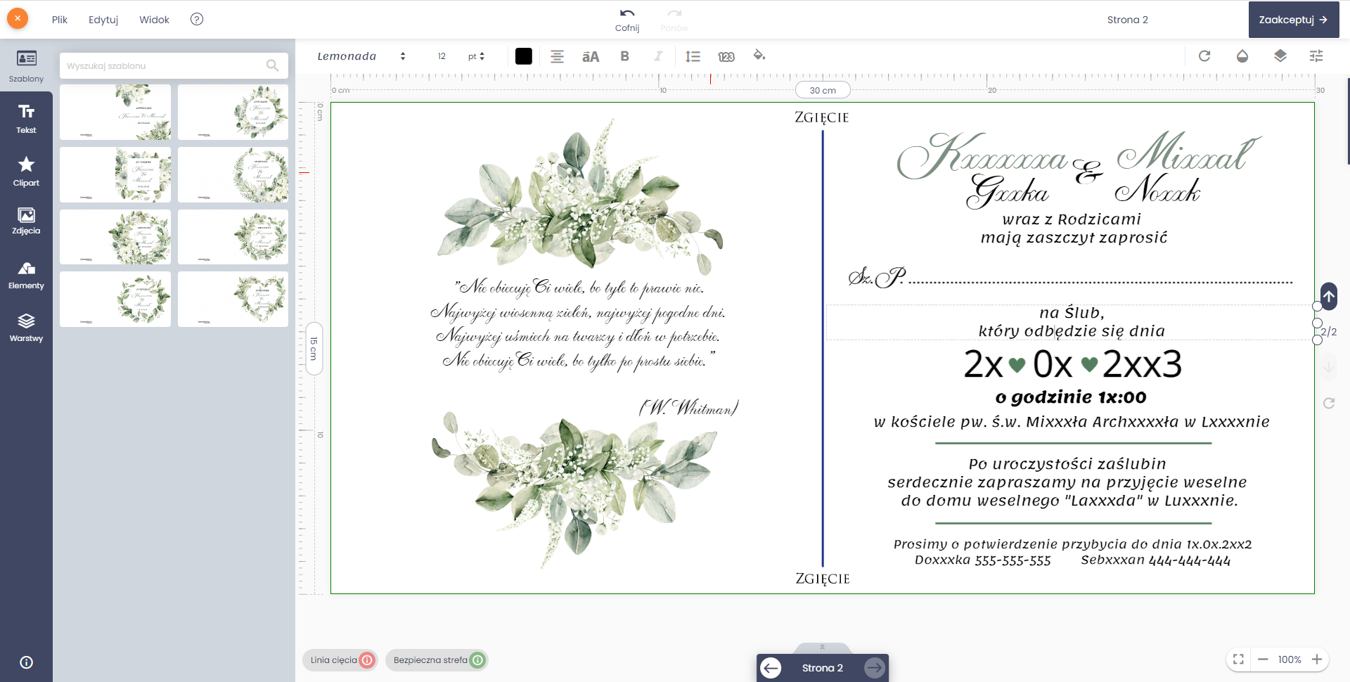This screenshot has width=1350, height=682.
Task: Click the Zaakceptuj button
Action: click(x=1294, y=20)
